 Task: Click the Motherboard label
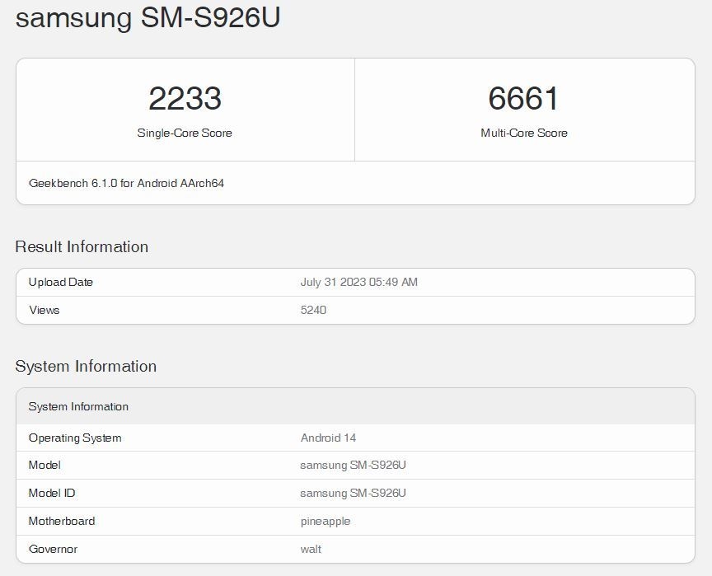click(x=62, y=521)
